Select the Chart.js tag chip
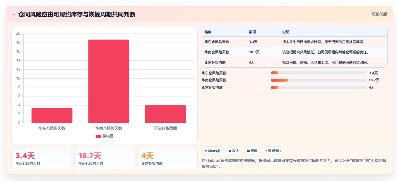Image resolution: width=399 pixels, height=181 pixels. tap(212, 151)
